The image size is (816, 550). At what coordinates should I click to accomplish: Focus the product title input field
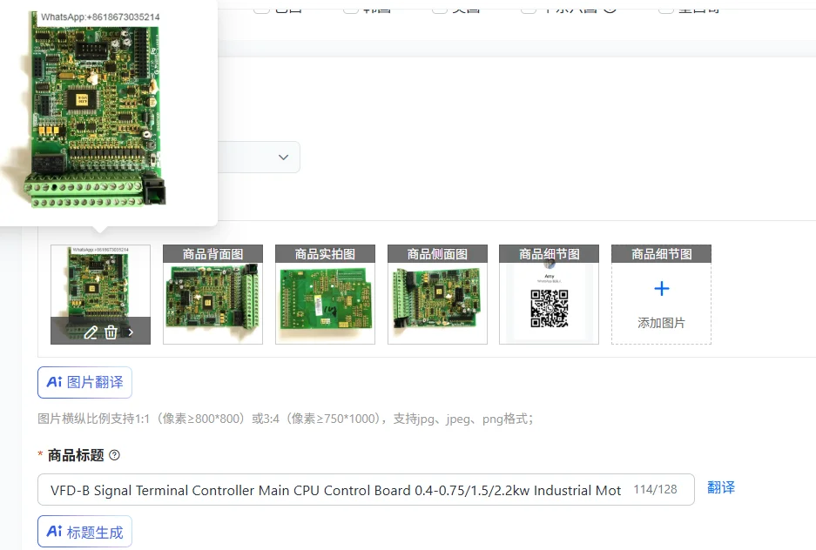tap(366, 489)
